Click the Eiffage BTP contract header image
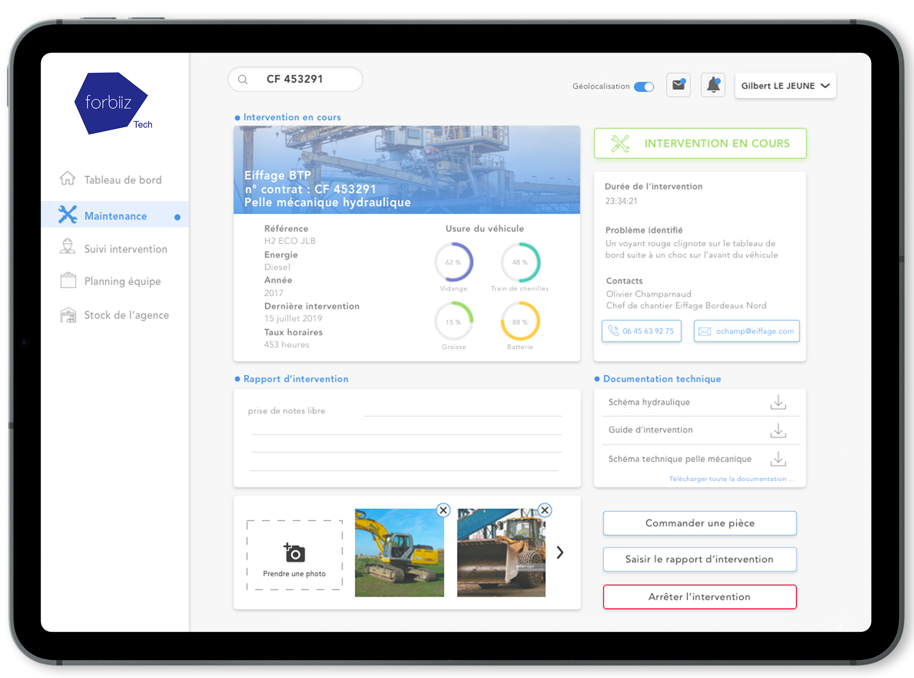The height and width of the screenshot is (678, 914). (x=407, y=170)
